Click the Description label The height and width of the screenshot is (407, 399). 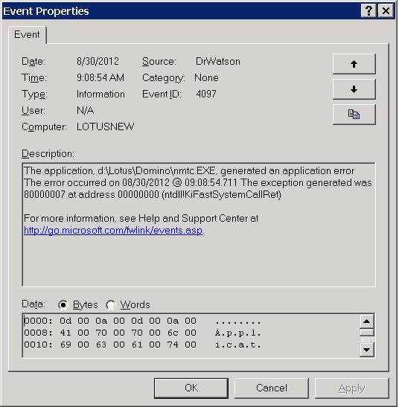[x=48, y=154]
